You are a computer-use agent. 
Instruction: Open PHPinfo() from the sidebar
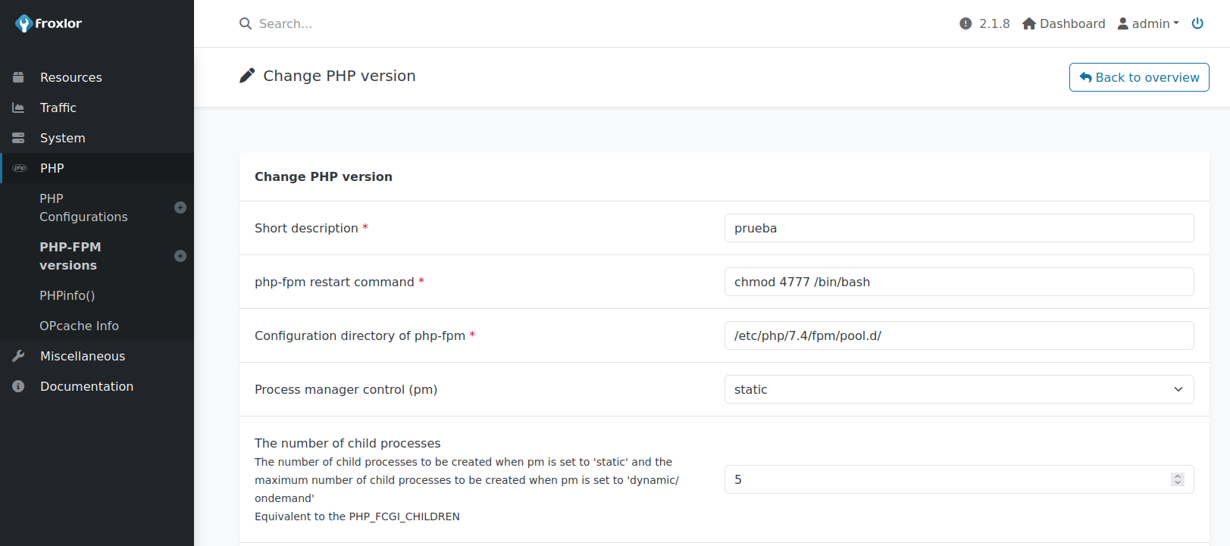[x=67, y=295]
